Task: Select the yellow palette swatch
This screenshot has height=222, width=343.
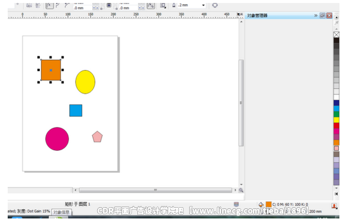Action: [x=336, y=120]
